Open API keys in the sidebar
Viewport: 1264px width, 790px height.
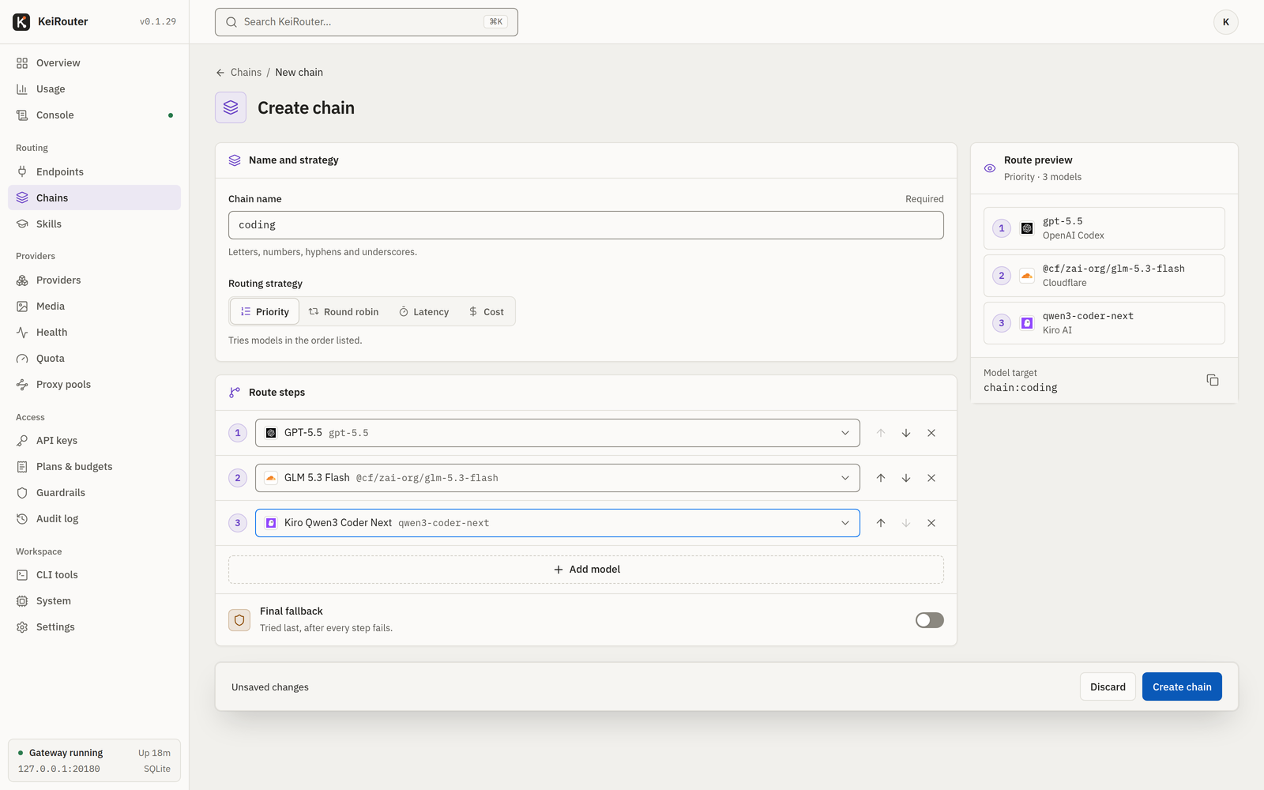tap(94, 441)
